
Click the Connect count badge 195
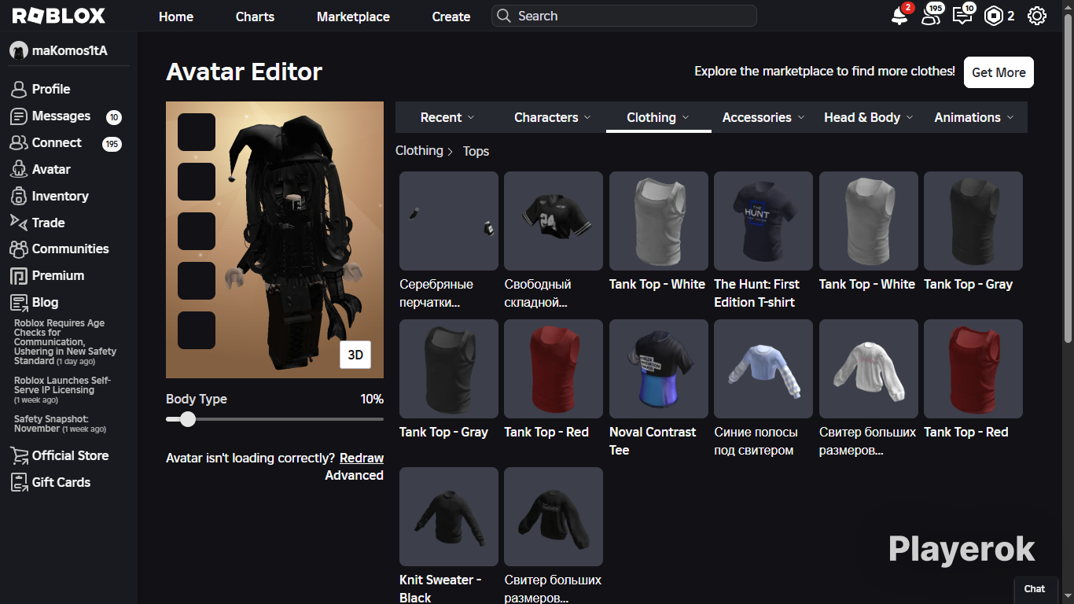[x=112, y=144]
